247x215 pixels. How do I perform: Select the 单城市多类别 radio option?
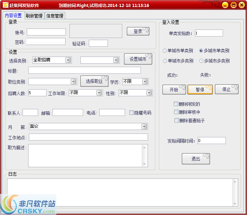click(178, 61)
